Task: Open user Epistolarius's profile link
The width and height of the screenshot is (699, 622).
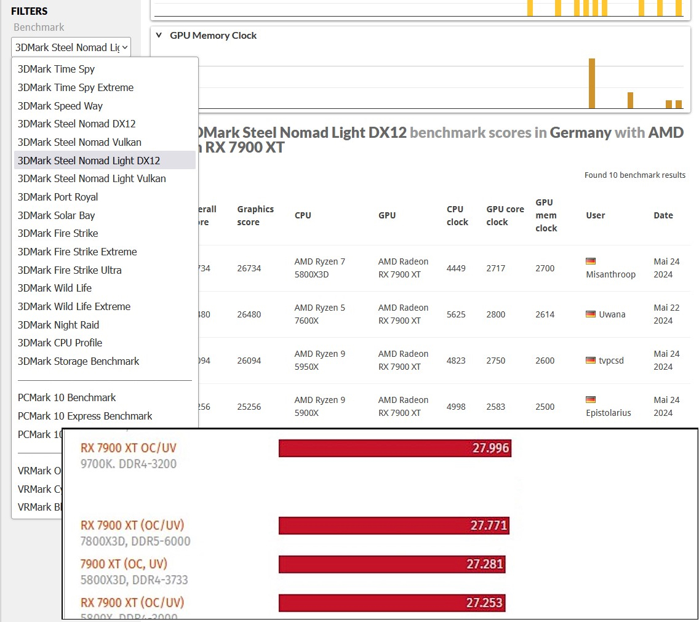Action: click(x=609, y=413)
